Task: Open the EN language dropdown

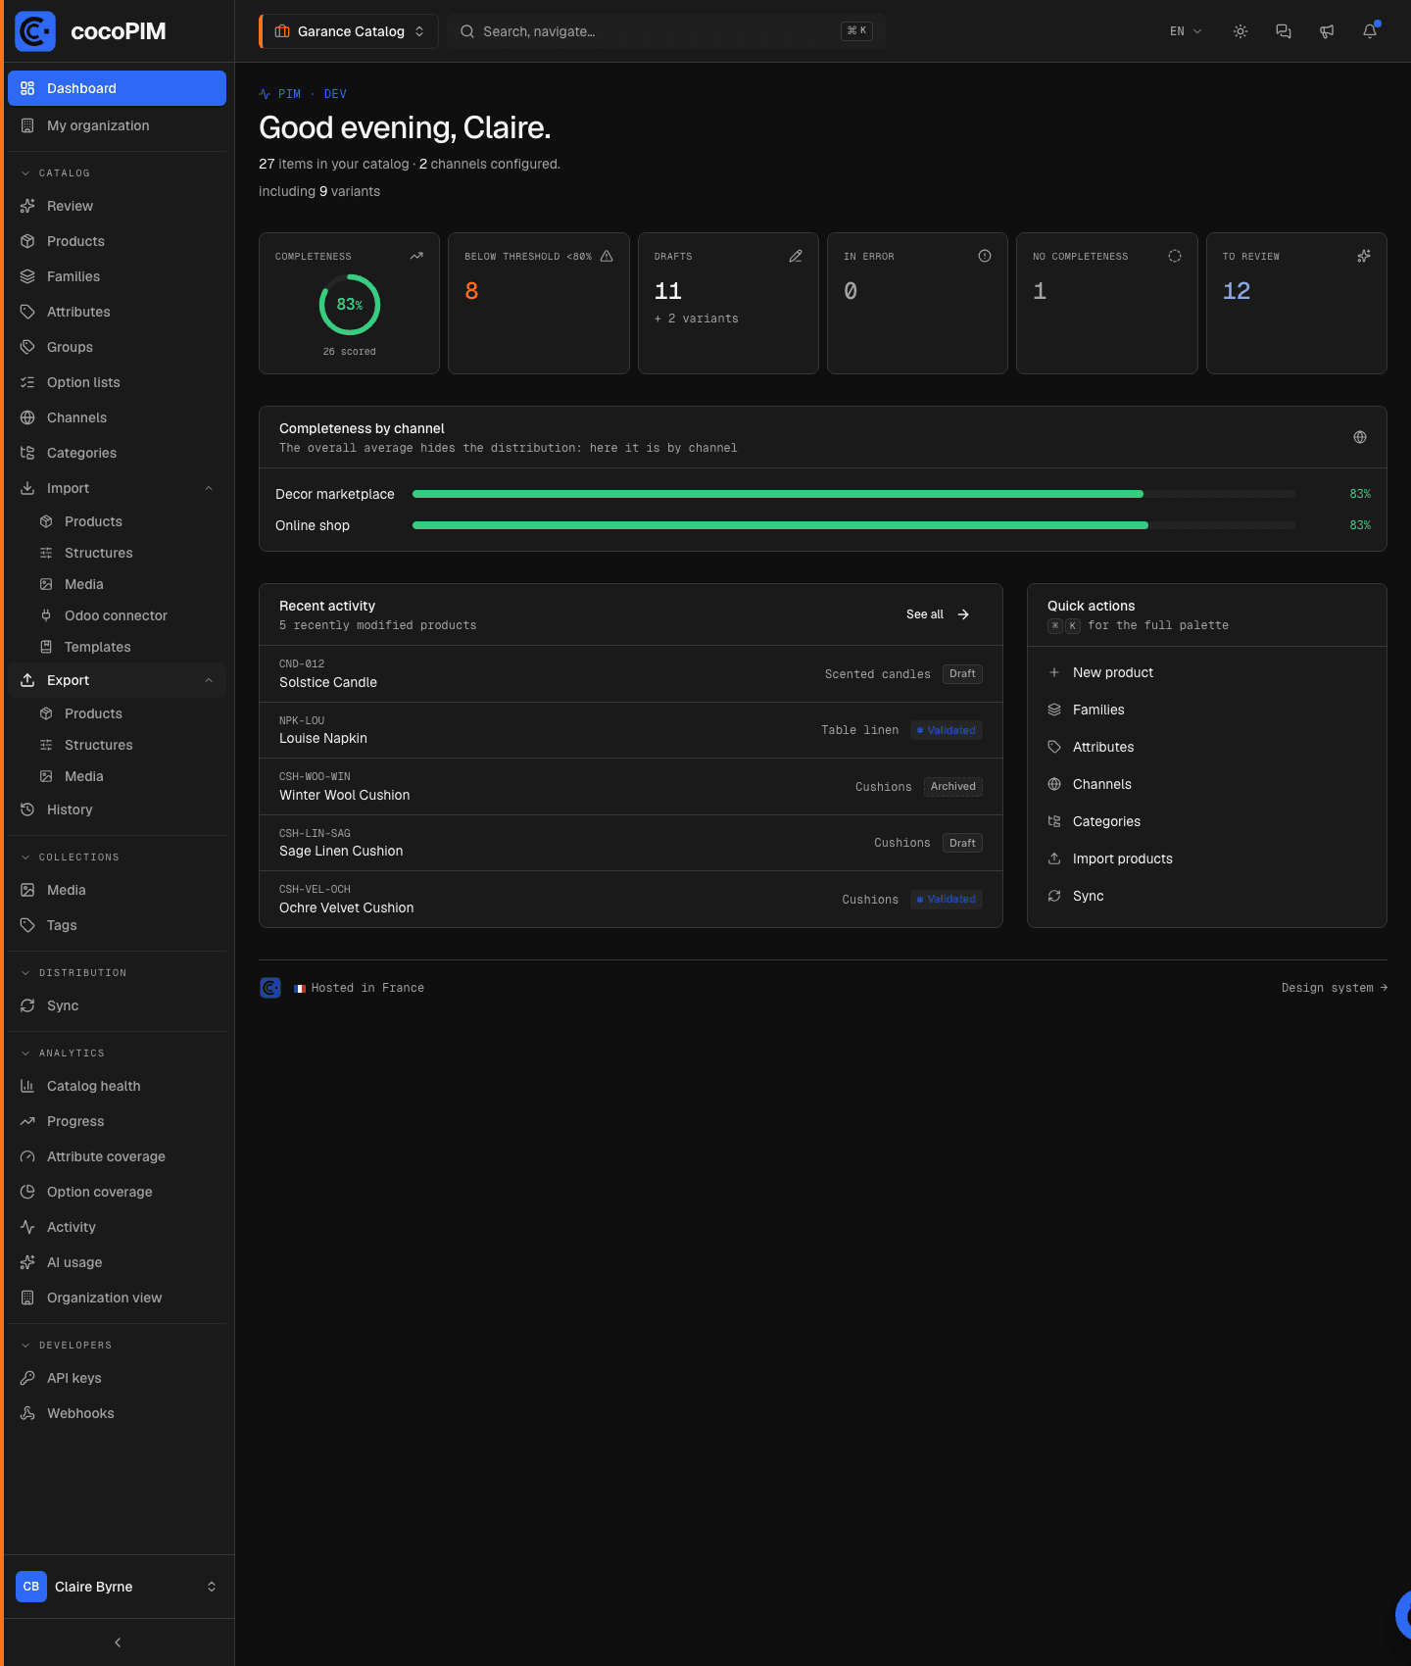Action: click(1186, 31)
